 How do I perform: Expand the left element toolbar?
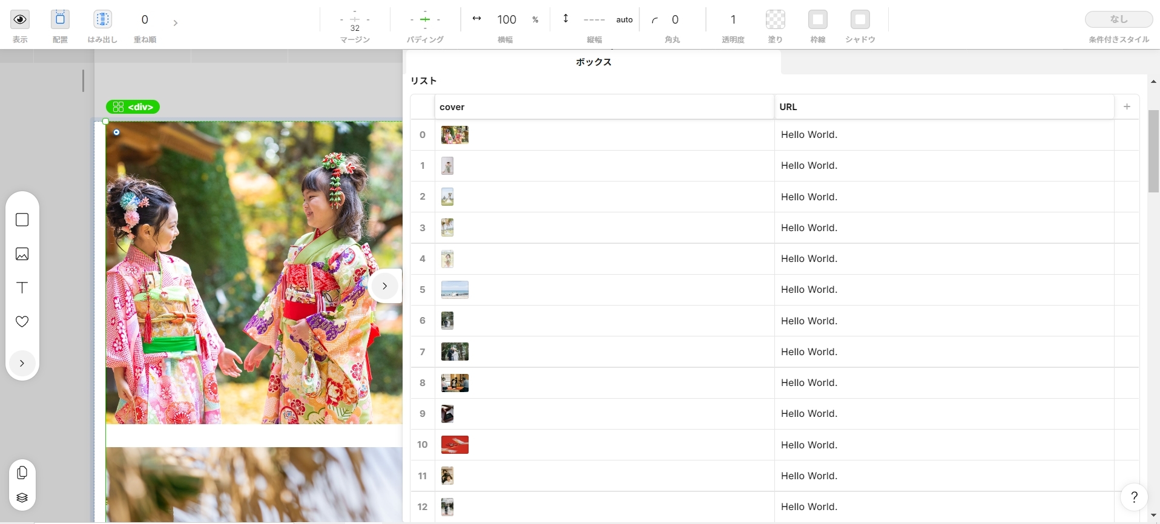tap(22, 363)
